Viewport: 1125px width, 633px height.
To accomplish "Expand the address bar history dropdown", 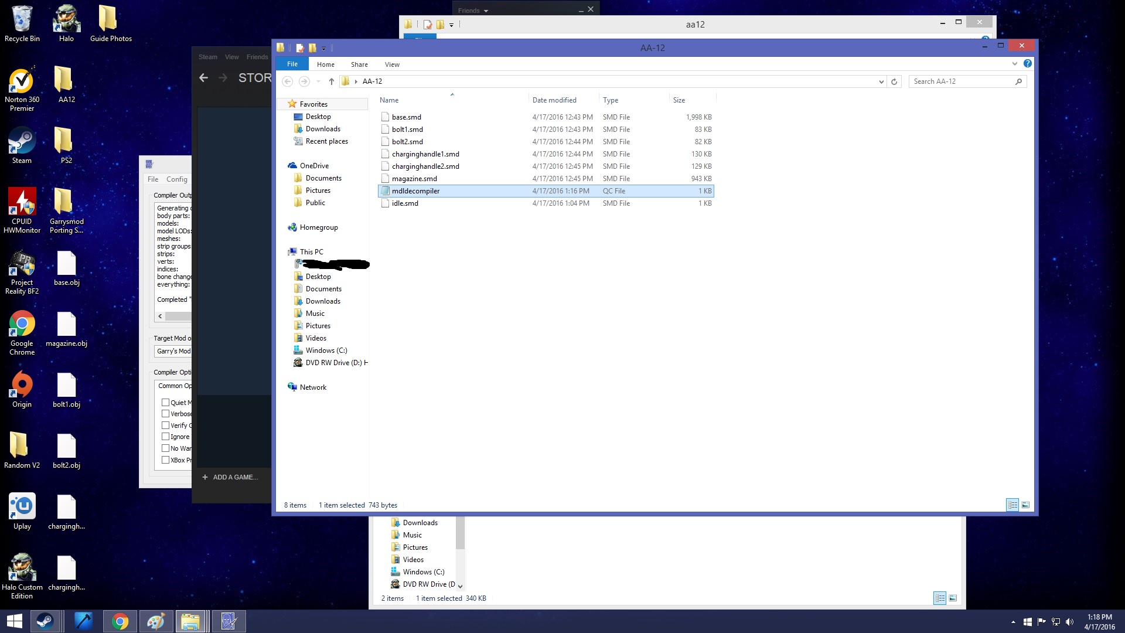I will (x=881, y=82).
